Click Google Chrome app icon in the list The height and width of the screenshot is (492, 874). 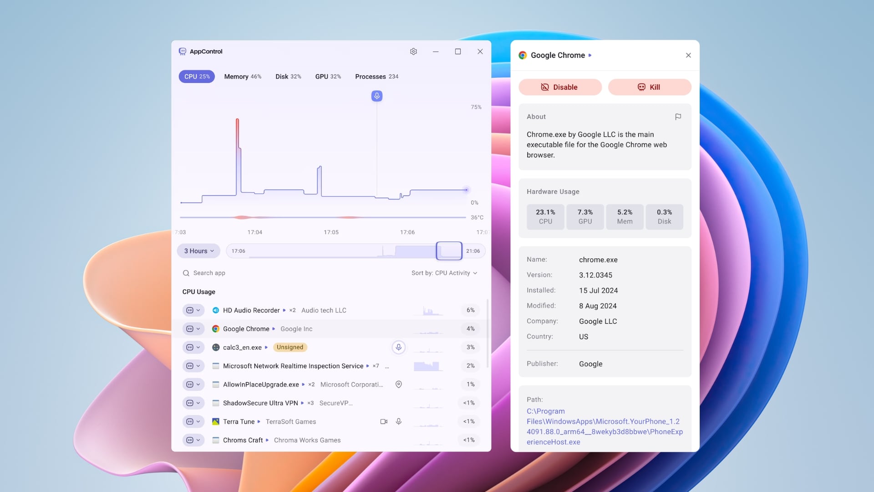(x=216, y=329)
